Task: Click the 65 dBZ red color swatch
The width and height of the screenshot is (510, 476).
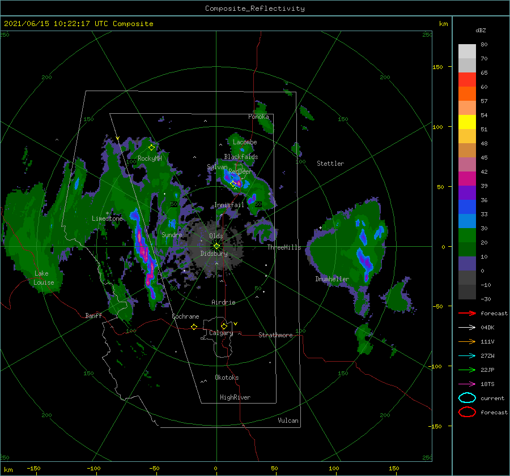Action: point(467,80)
